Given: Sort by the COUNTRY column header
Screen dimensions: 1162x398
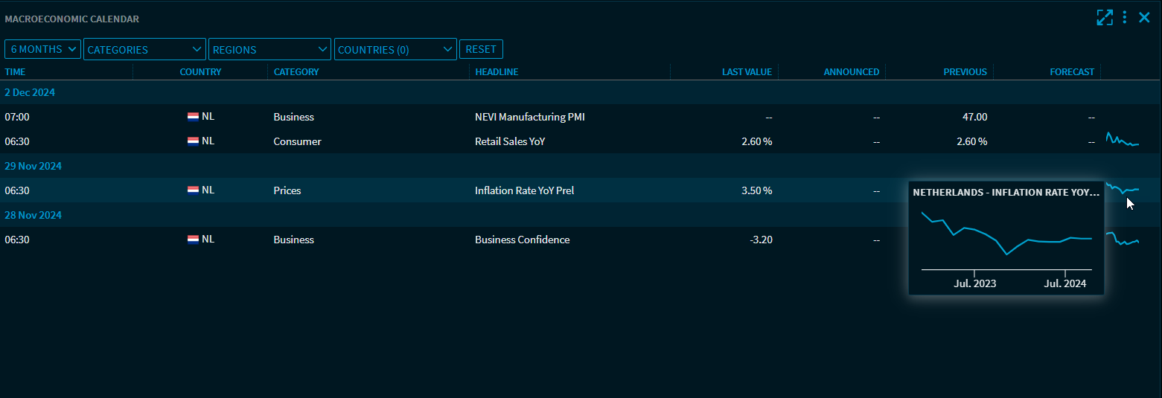Looking at the screenshot, I should [200, 72].
